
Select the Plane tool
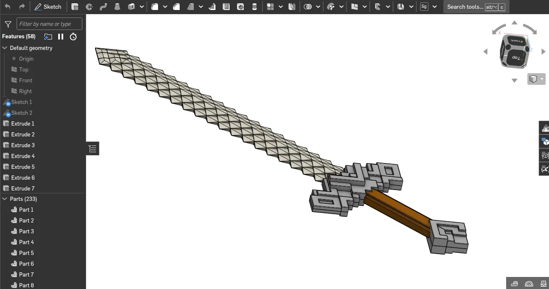point(354,7)
